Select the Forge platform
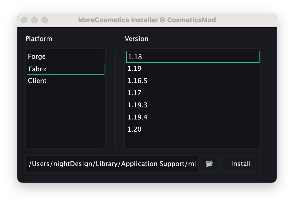Image resolution: width=294 pixels, height=204 pixels. [66, 56]
